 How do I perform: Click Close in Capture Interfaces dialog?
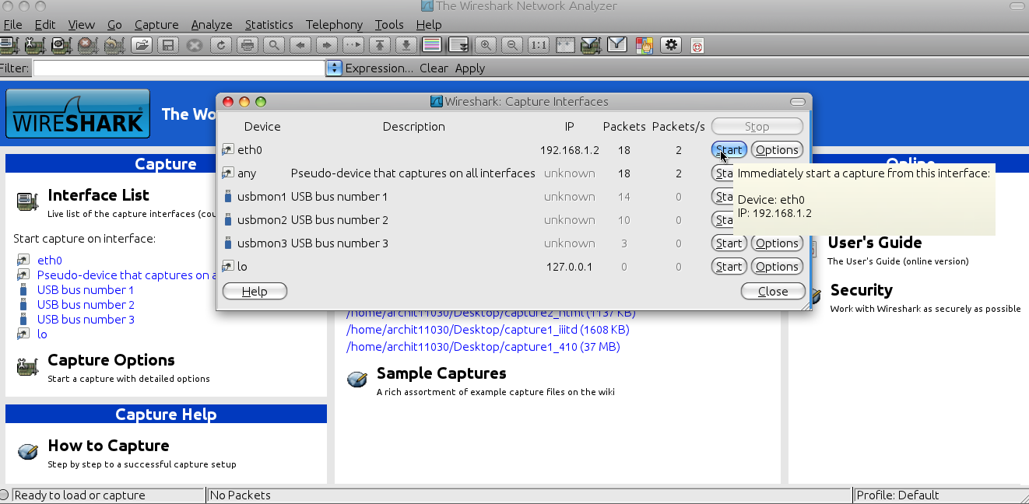point(773,292)
